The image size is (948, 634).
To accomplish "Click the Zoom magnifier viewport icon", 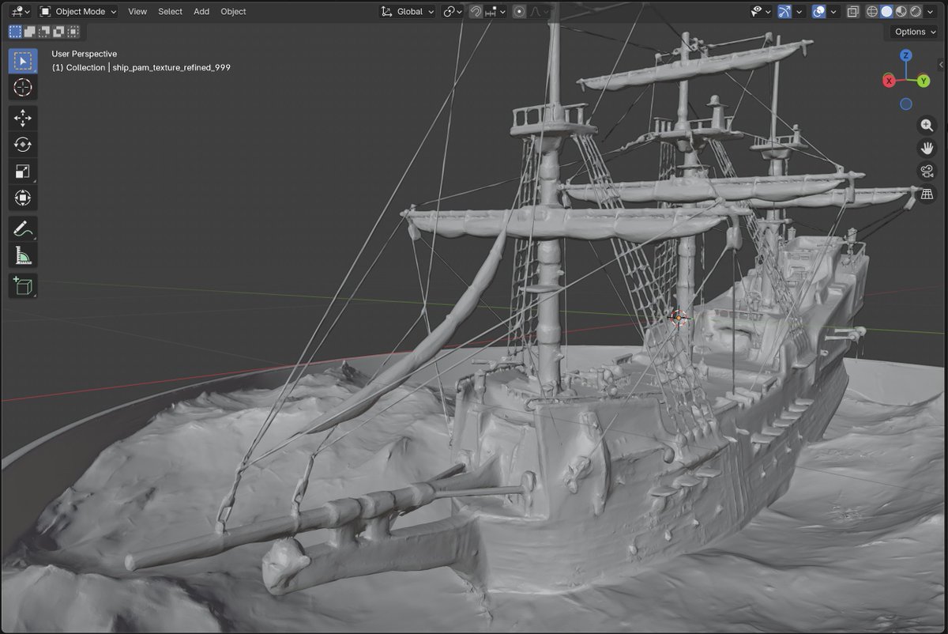I will tap(927, 125).
